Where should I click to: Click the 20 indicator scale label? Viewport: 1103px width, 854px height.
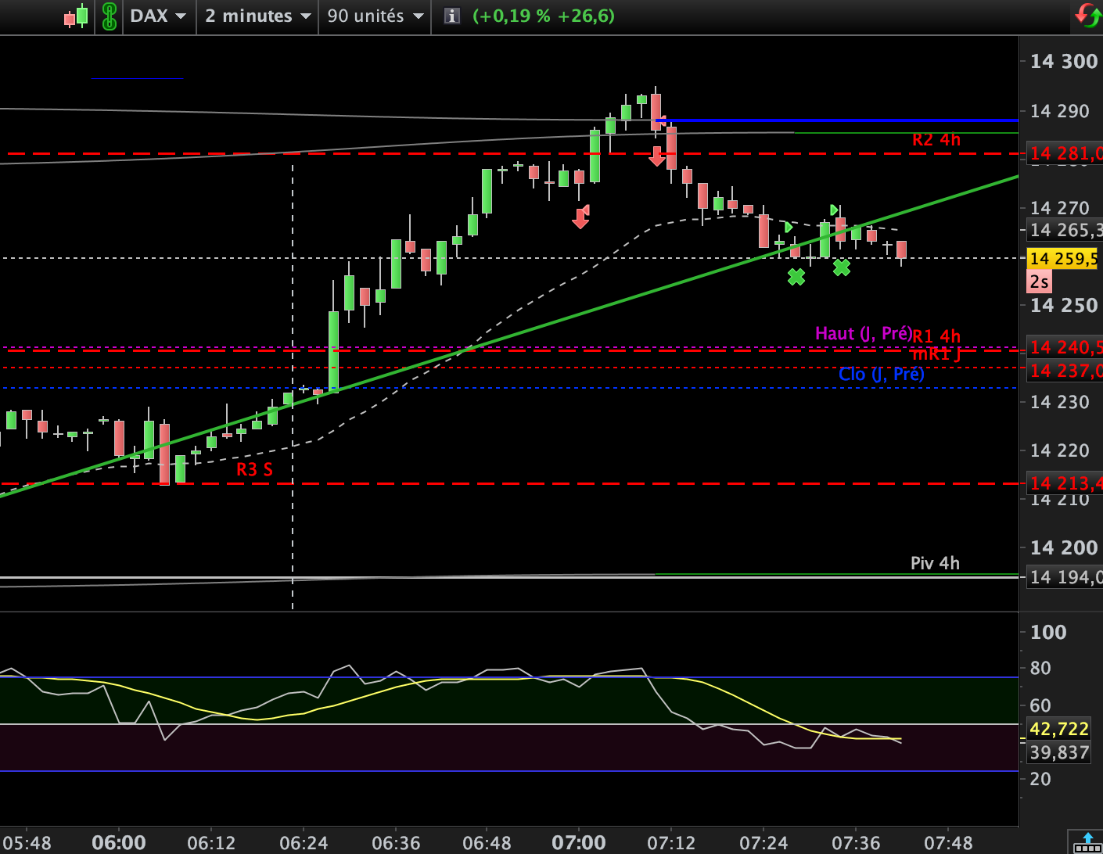1040,778
